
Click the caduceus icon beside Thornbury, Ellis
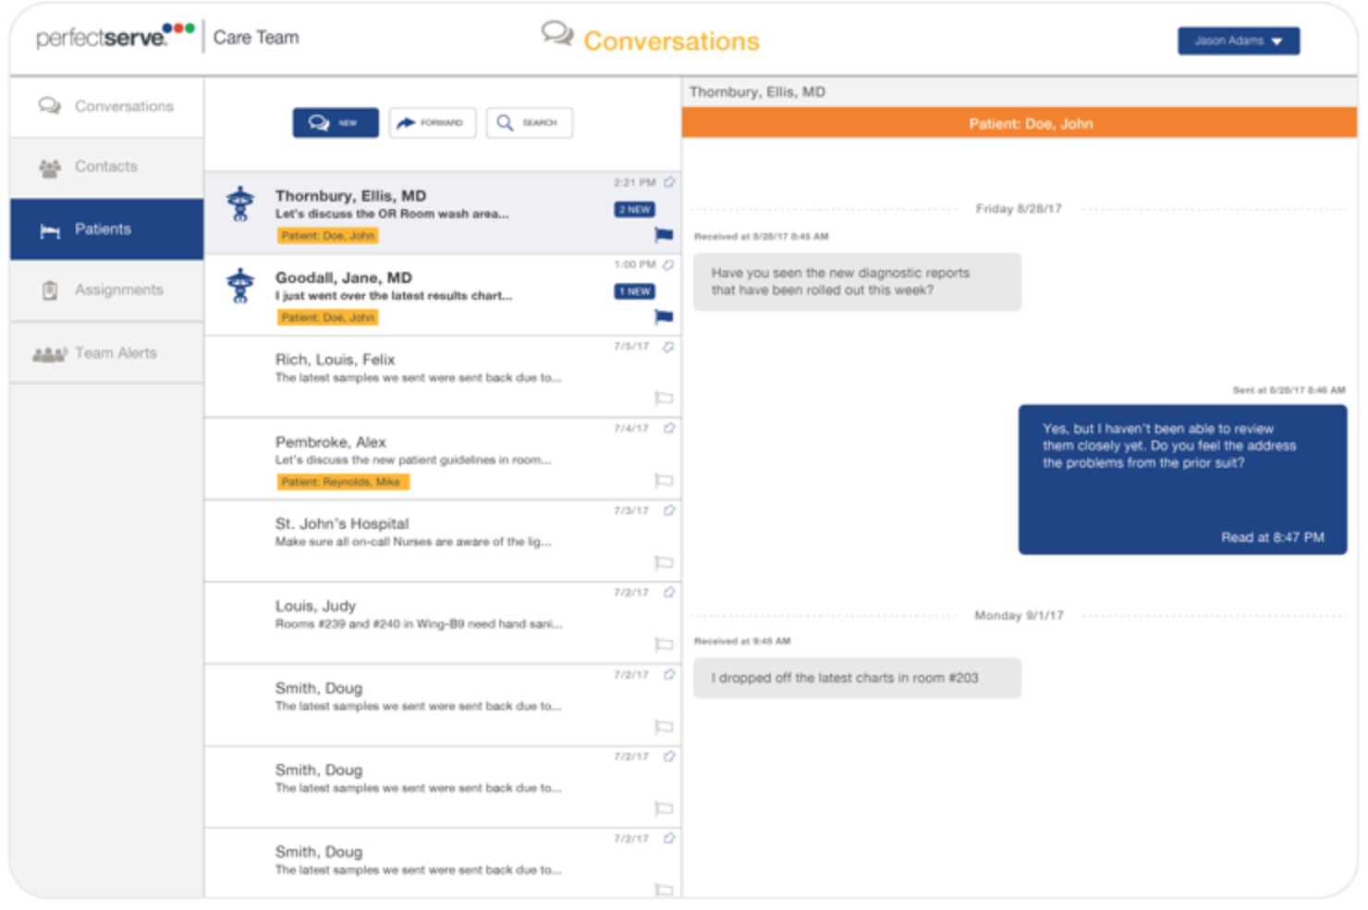(240, 203)
